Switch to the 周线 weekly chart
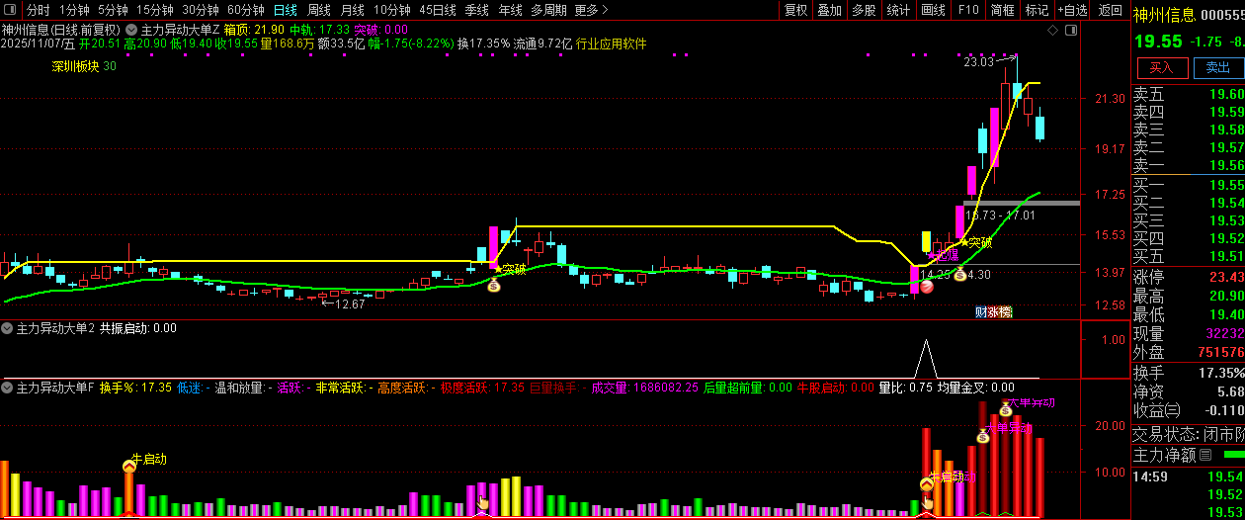The height and width of the screenshot is (520, 1245). (319, 10)
